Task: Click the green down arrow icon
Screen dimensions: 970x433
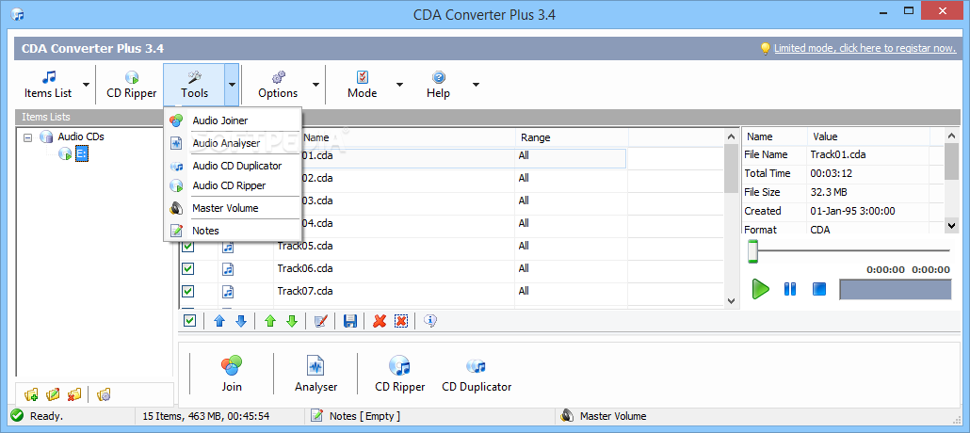Action: coord(292,320)
